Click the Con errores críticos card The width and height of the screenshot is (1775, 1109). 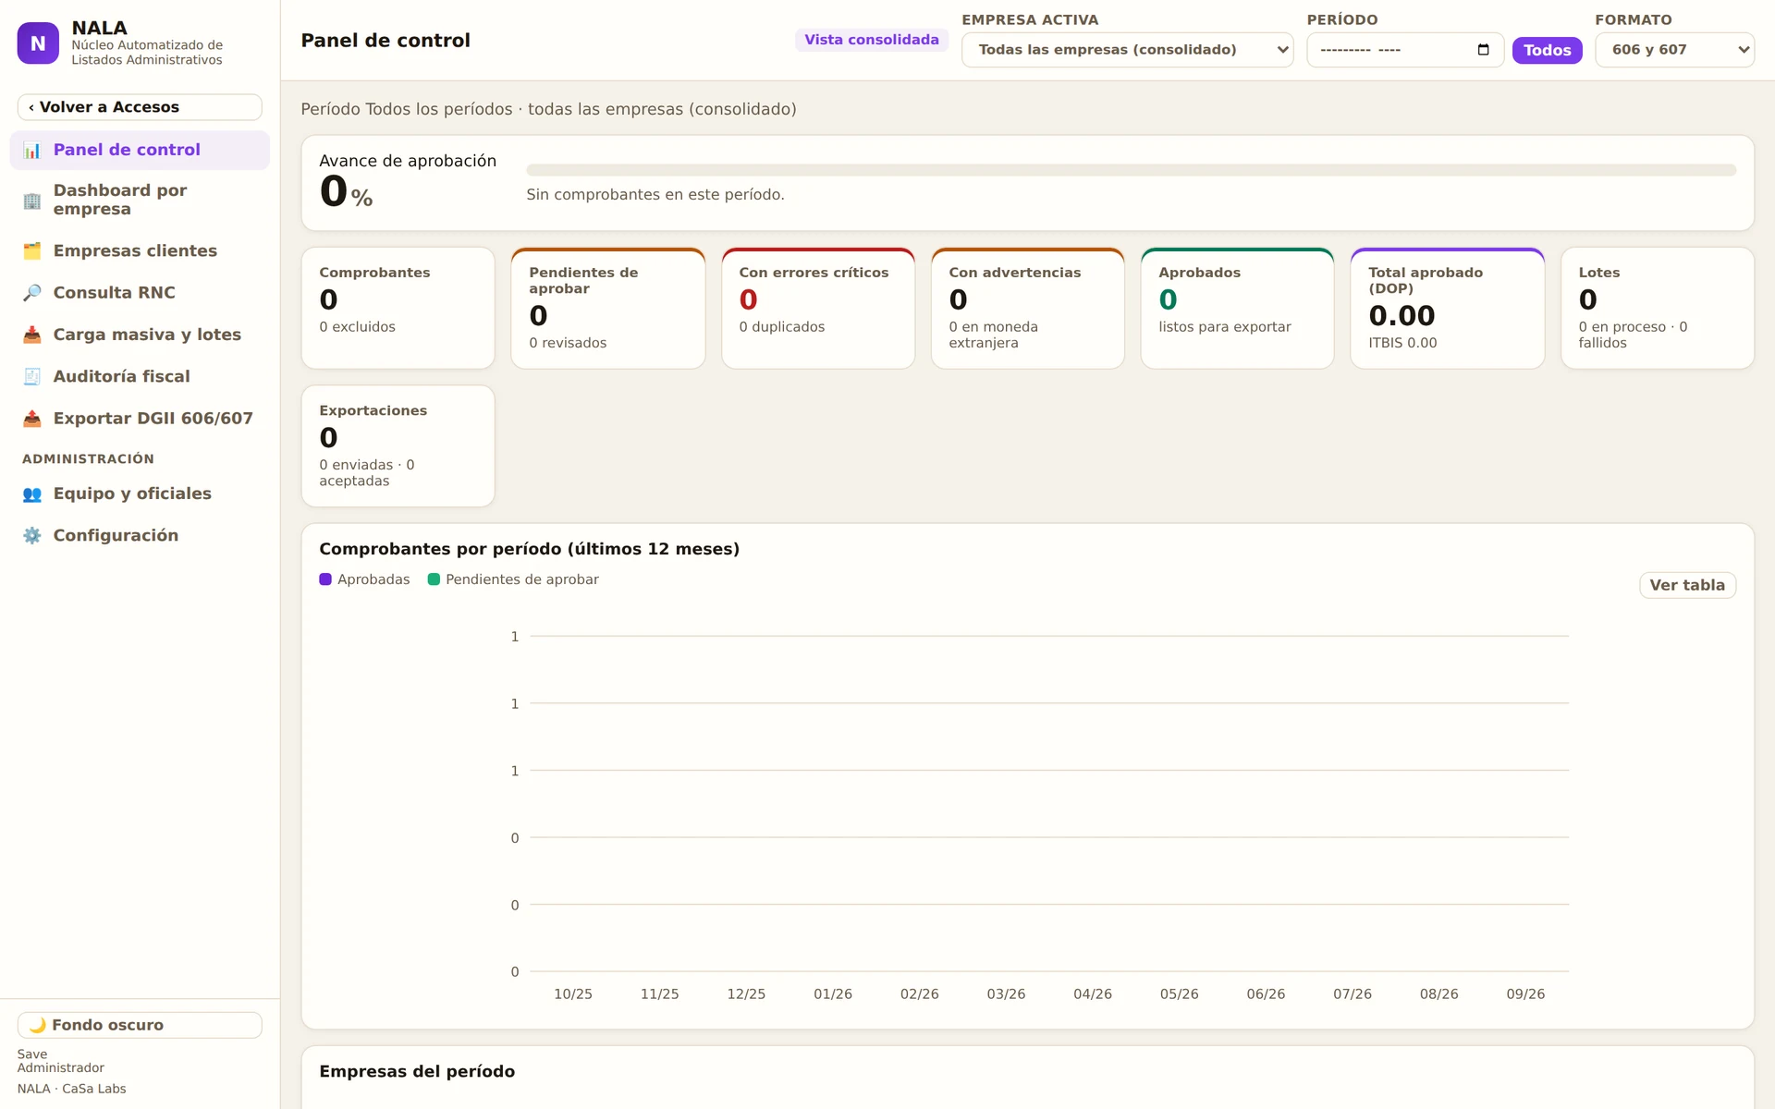tap(817, 308)
